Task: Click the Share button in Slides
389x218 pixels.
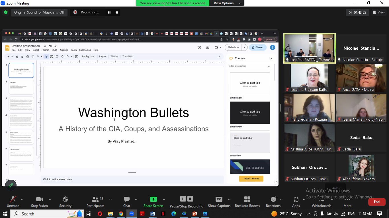Action: tap(258, 47)
